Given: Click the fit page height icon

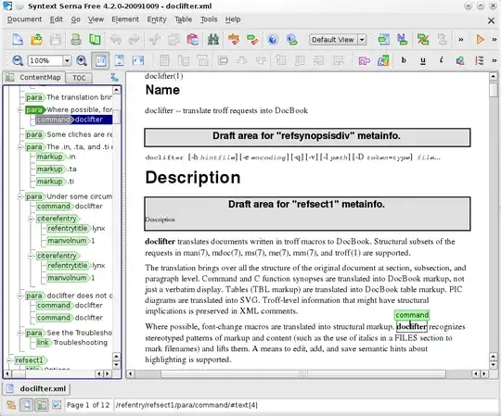Looking at the screenshot, I should [x=119, y=60].
